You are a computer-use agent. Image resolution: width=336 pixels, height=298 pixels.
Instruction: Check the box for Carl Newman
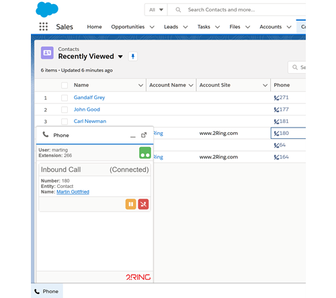pyautogui.click(x=65, y=121)
